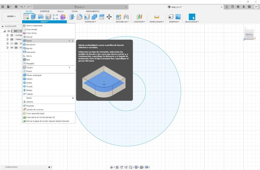Click the Measure inspect icon
This screenshot has width=260, height=170.
tap(156, 17)
